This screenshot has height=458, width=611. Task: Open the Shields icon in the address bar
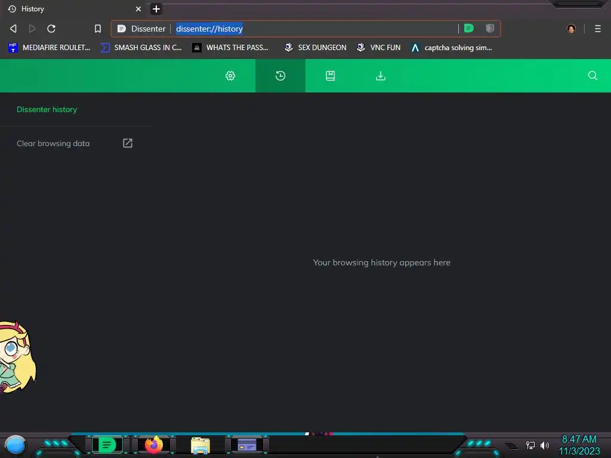click(x=490, y=28)
